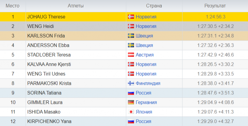Click Germany flag in Gimmler Laura's row
The width and height of the screenshot is (248, 126).
(131, 103)
